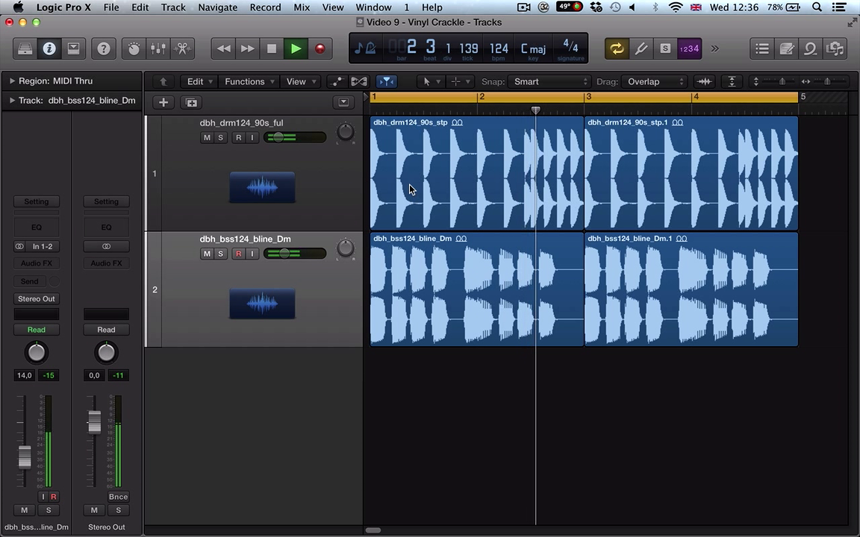Toggle input monitoring on dbh_bss124_bline_Dm track
The image size is (860, 537).
(252, 254)
